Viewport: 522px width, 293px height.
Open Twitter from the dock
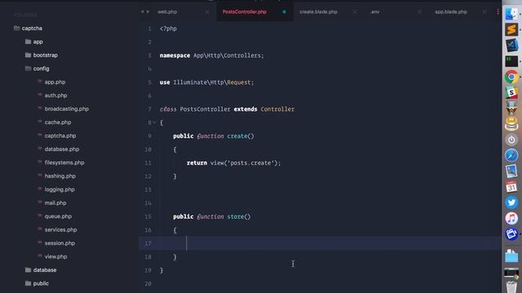pyautogui.click(x=511, y=203)
